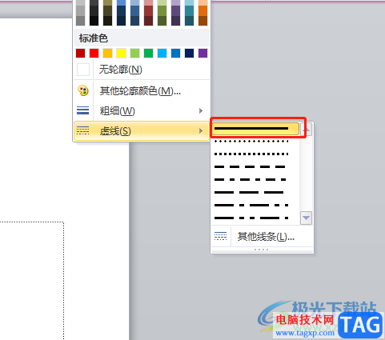Image resolution: width=385 pixels, height=340 pixels.
Task: Open 其他线条(L)... more lines option
Action: coord(262,236)
